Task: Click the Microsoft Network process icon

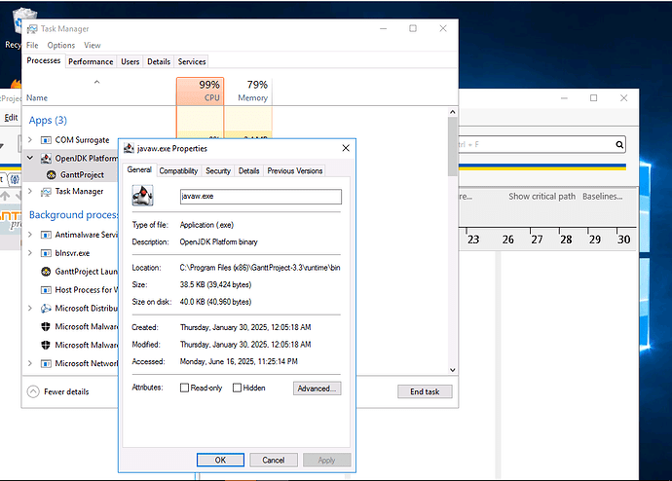Action: pos(47,363)
